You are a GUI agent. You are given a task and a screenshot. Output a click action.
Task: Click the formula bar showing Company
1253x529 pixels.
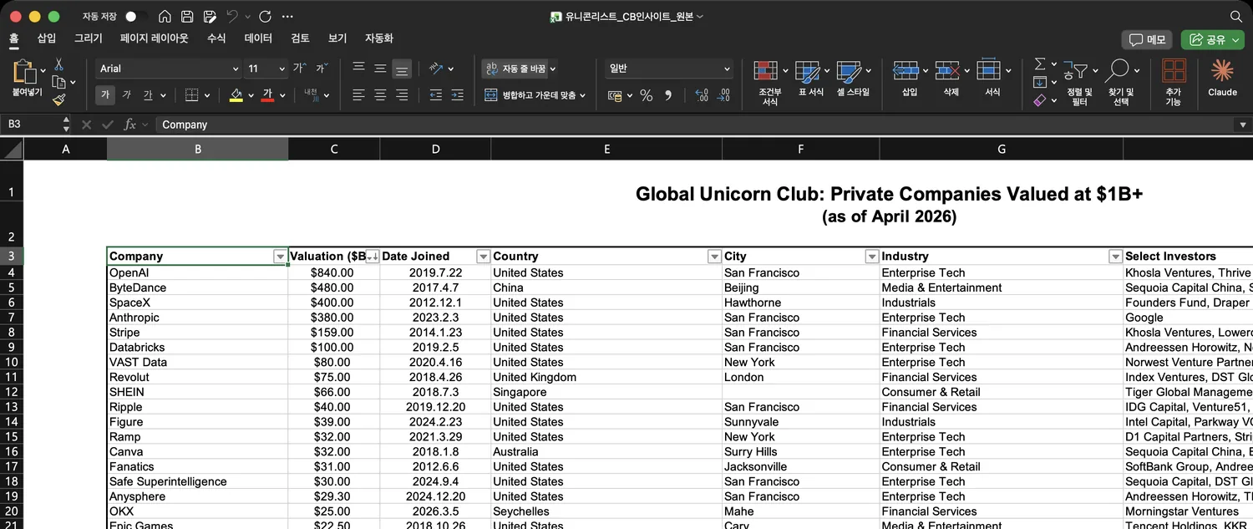tap(693, 125)
